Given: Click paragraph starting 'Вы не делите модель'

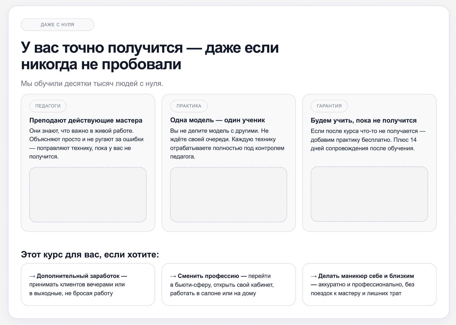Looking at the screenshot, I should click(227, 144).
